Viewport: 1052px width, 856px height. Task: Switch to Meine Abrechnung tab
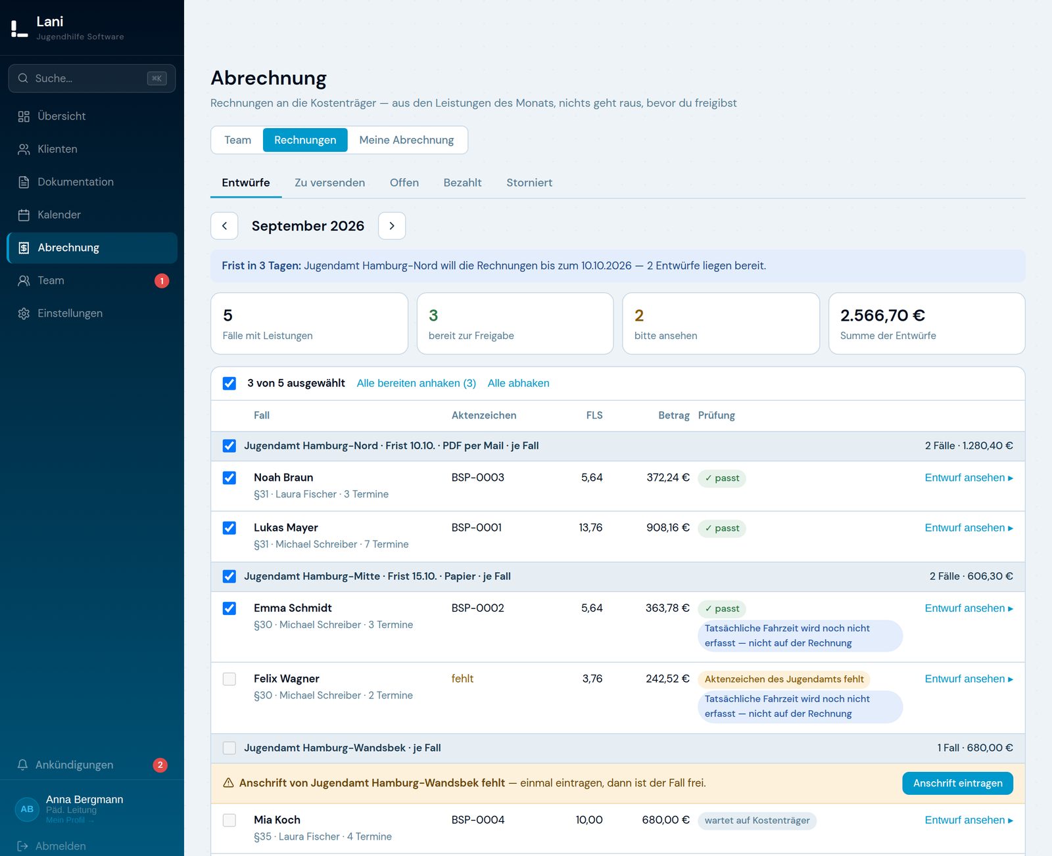pyautogui.click(x=406, y=140)
